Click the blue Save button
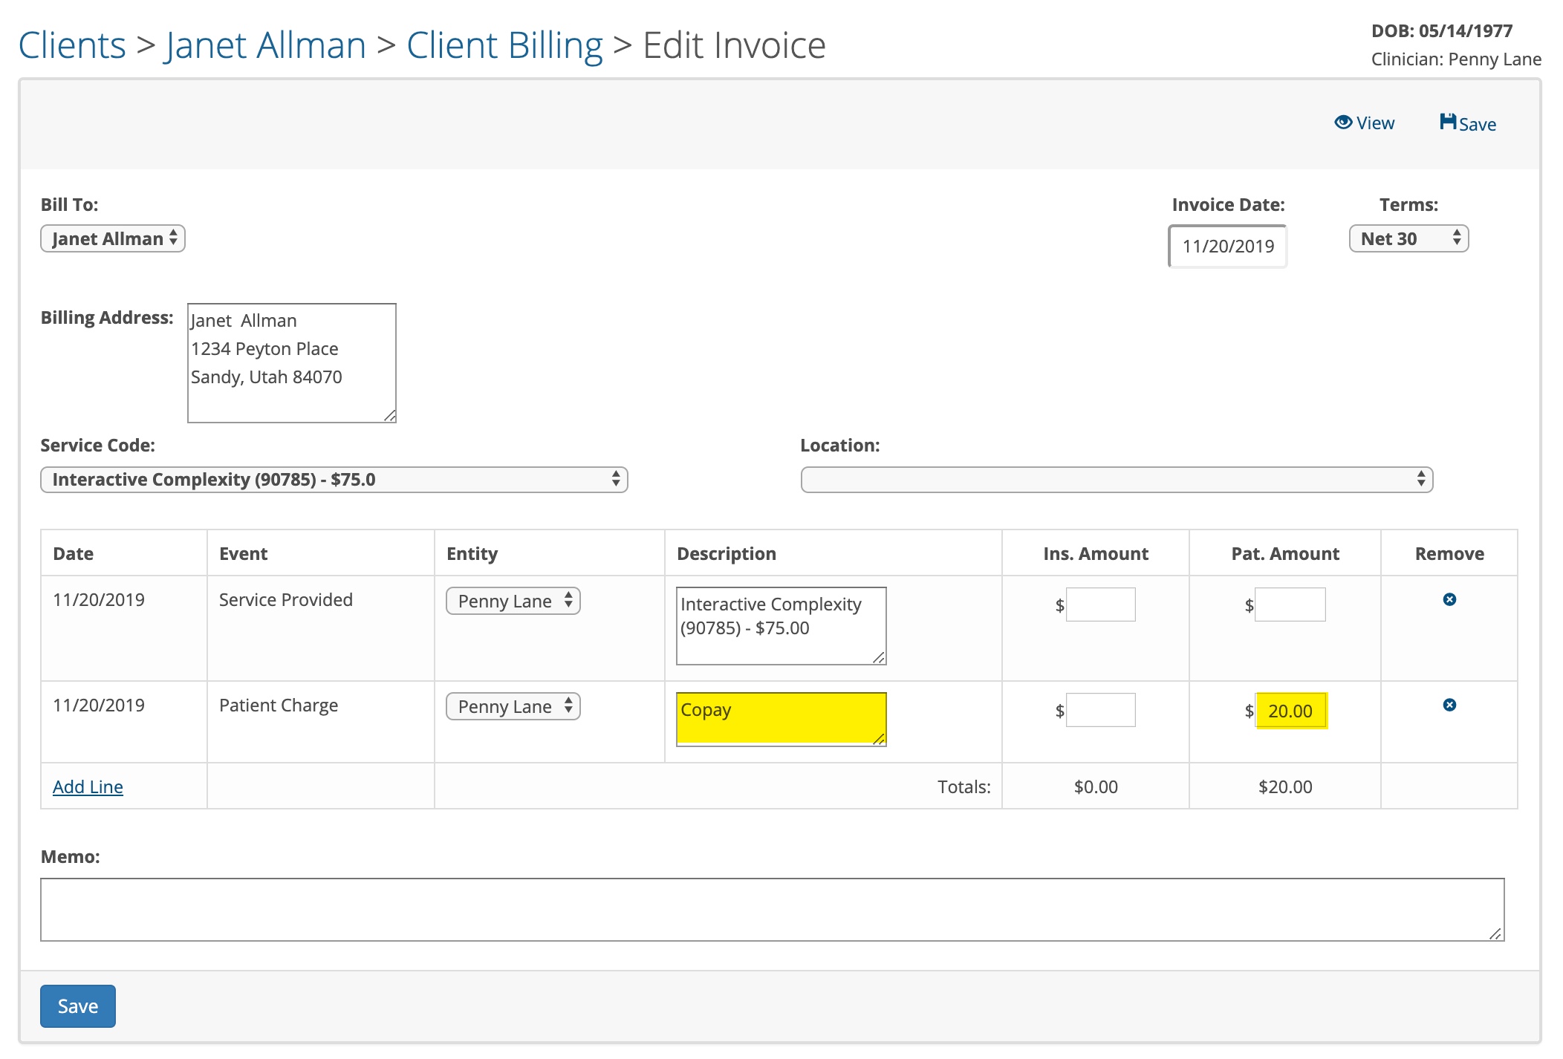The image size is (1563, 1059). click(77, 1006)
